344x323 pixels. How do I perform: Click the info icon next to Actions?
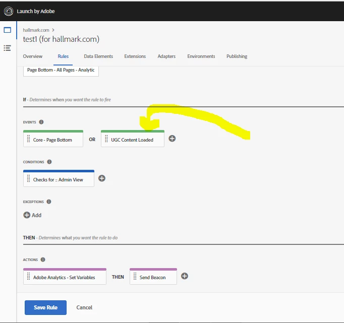click(43, 260)
